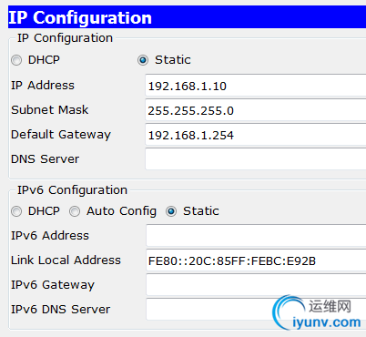The width and height of the screenshot is (366, 337).
Task: Select the Static radio button under IP Configuration
Action: (143, 60)
